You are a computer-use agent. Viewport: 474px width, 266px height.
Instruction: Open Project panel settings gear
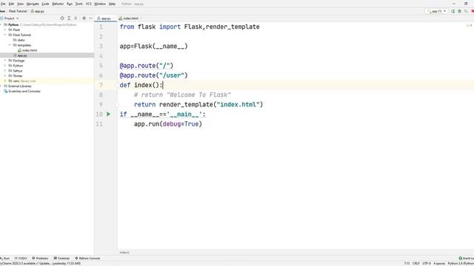(84, 18)
